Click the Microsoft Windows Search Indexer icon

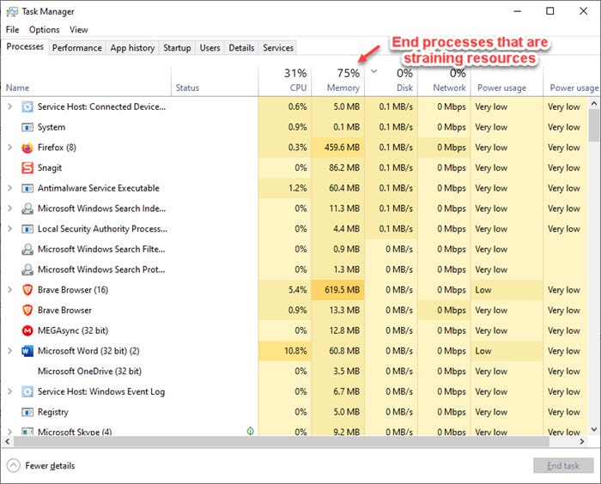pyautogui.click(x=27, y=209)
